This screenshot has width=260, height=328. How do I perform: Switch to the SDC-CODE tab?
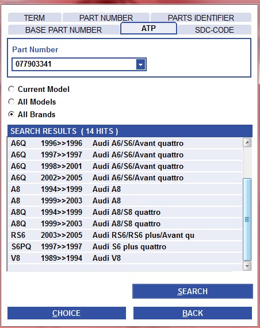[215, 30]
